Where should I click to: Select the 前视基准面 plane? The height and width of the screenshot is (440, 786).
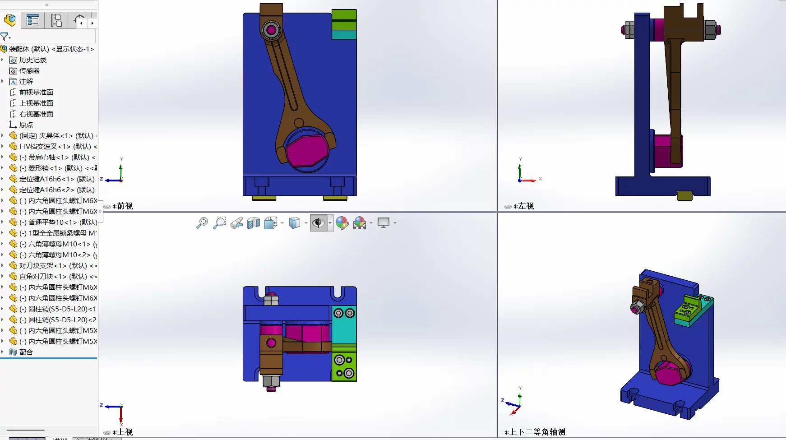tap(36, 92)
